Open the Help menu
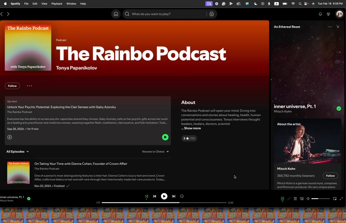The width and height of the screenshot is (346, 223). (x=83, y=4)
